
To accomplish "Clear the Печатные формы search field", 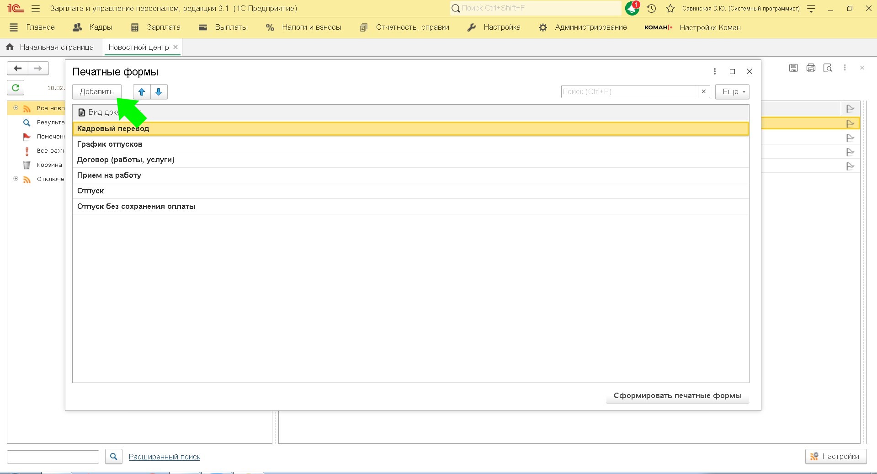I will pos(704,92).
